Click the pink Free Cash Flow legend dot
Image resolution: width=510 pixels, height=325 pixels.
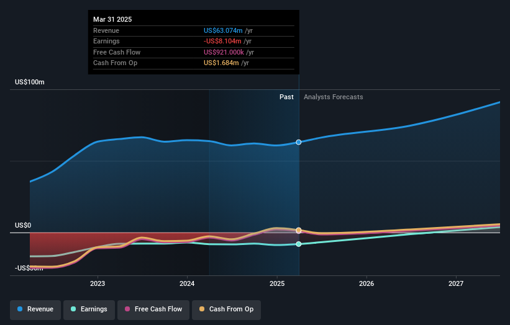[x=127, y=309]
